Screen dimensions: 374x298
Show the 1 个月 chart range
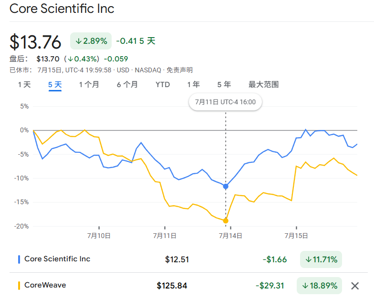pos(89,85)
